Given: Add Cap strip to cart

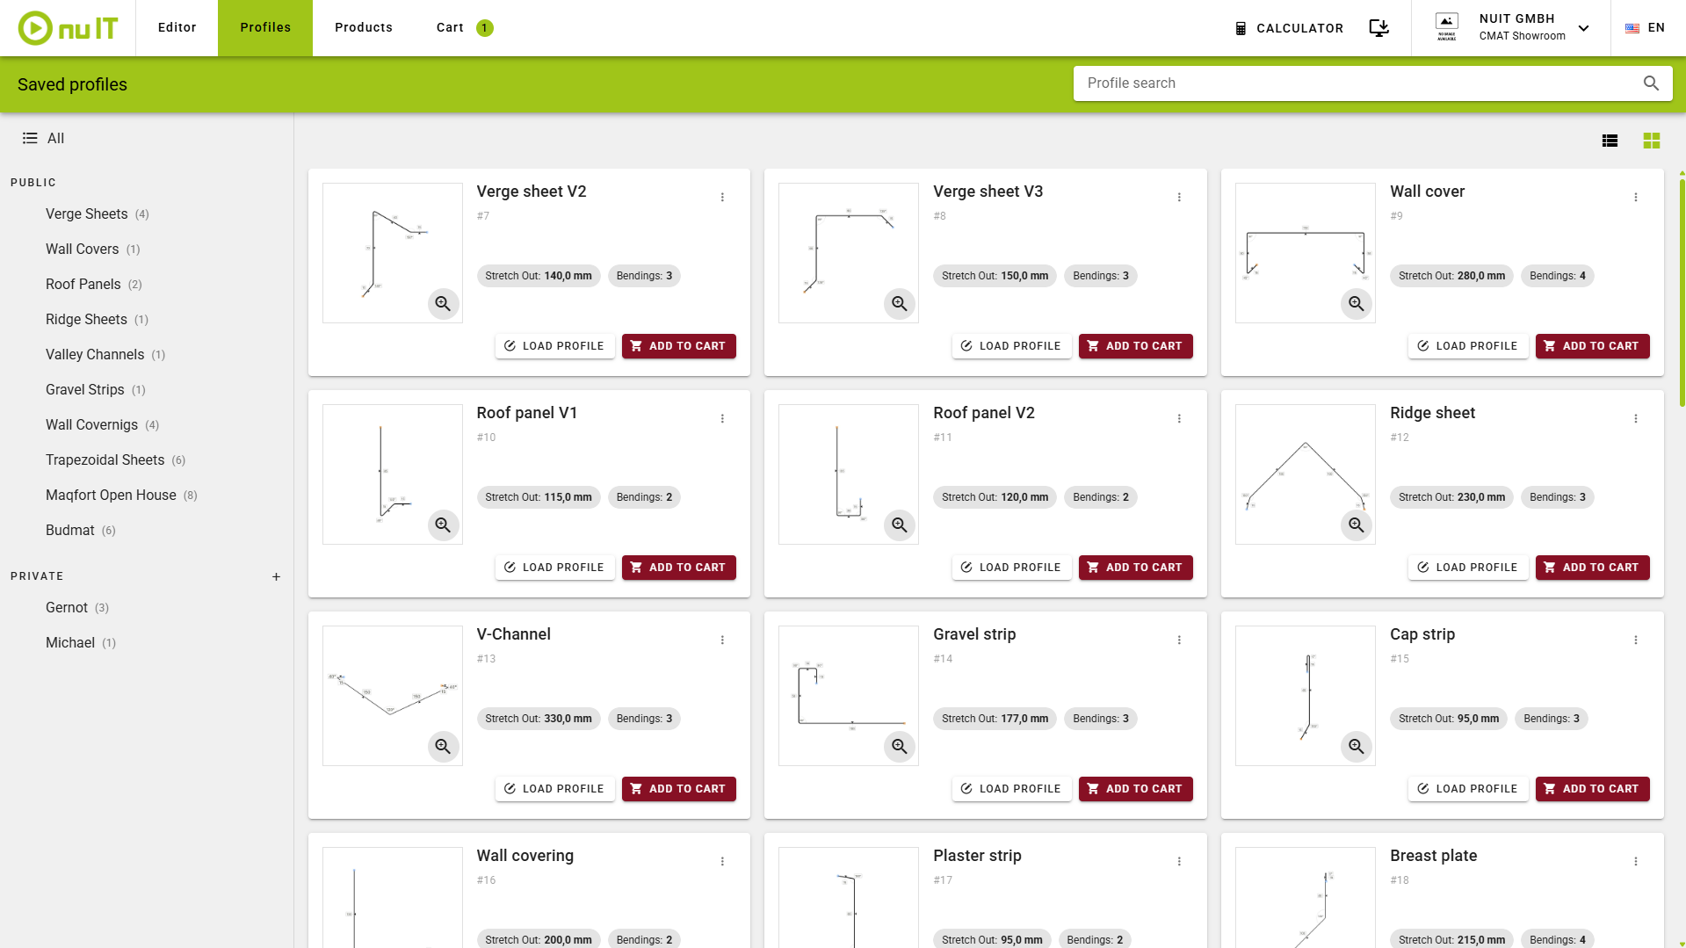Looking at the screenshot, I should point(1592,789).
